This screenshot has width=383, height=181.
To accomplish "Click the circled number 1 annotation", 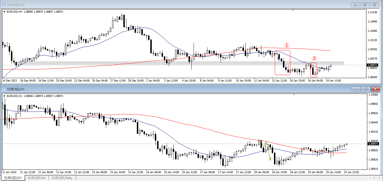I will (287, 45).
